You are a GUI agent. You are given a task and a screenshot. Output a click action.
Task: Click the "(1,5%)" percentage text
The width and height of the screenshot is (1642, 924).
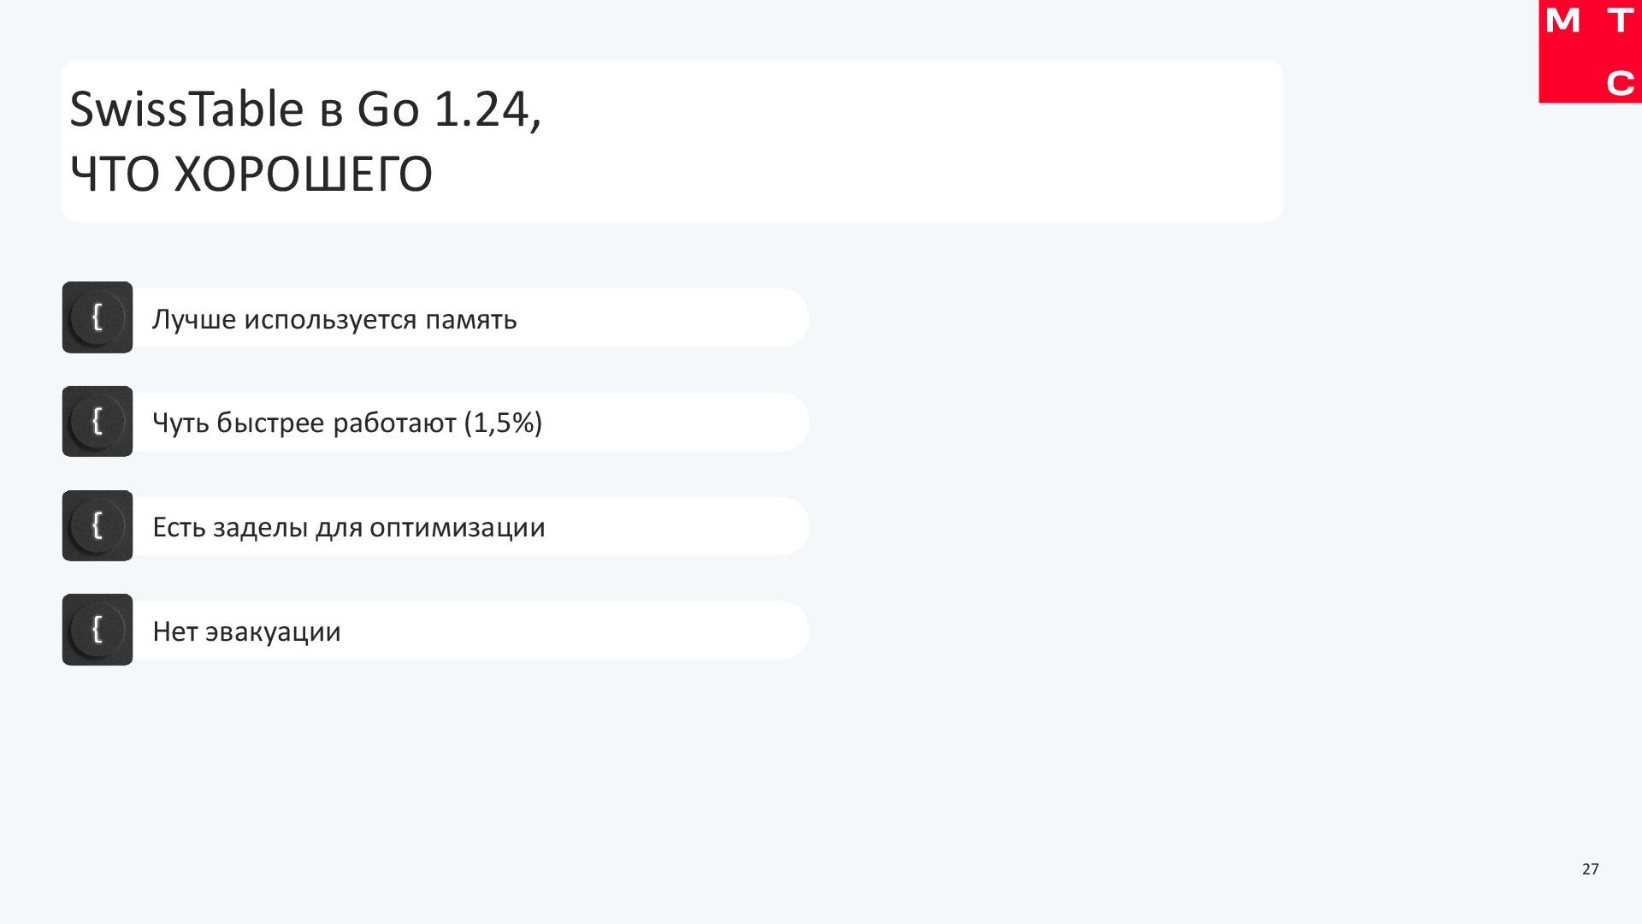[x=503, y=423]
